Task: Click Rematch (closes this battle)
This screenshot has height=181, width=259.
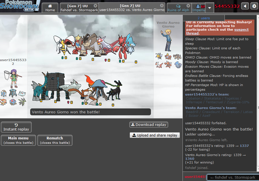Action: (55, 140)
